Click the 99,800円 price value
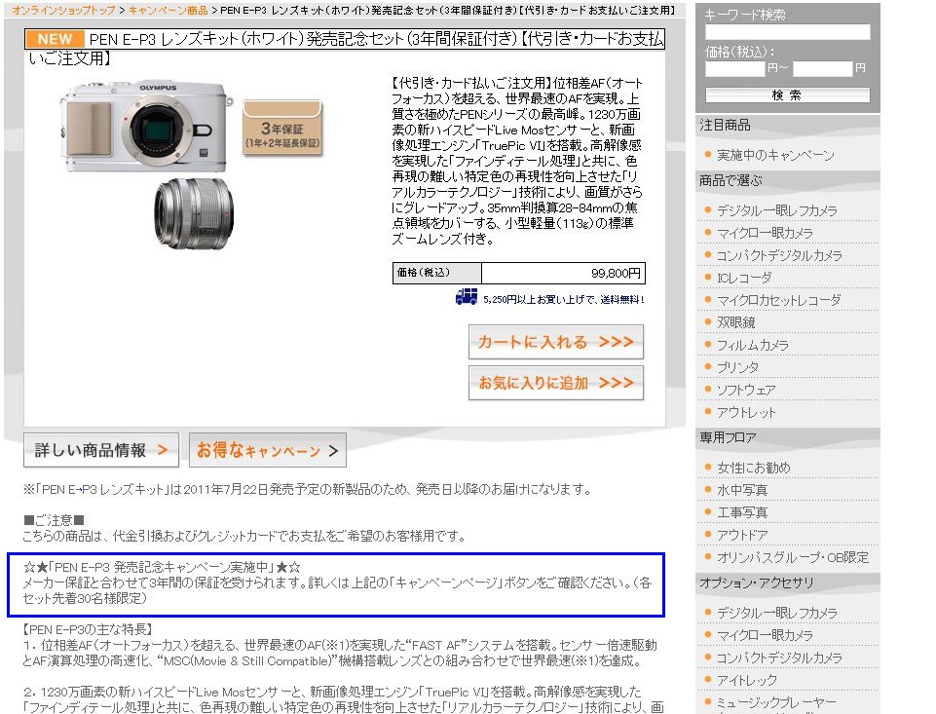This screenshot has height=714, width=936. point(616,274)
